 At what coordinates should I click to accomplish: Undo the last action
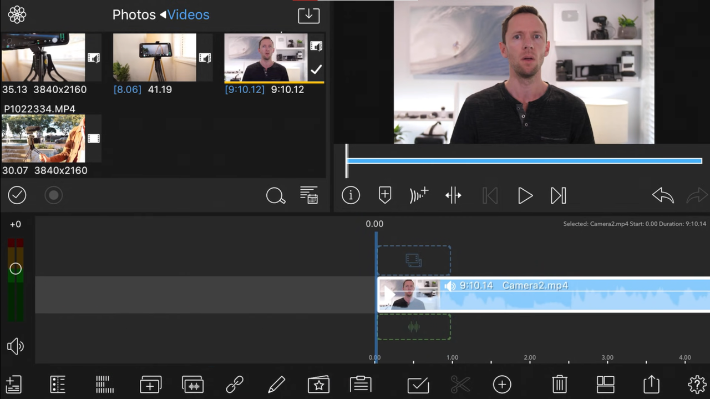click(663, 195)
